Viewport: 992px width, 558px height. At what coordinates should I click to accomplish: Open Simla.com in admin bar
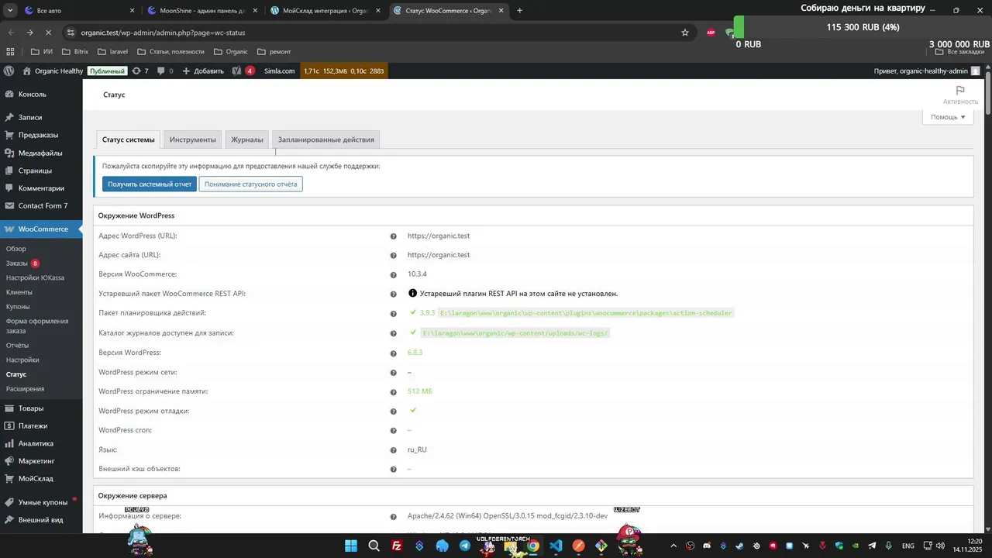coord(279,71)
